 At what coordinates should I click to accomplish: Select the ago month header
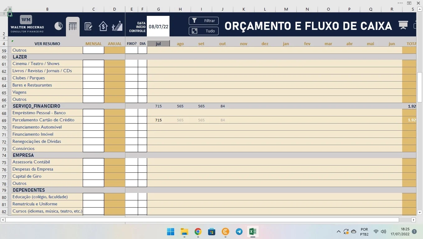click(x=180, y=44)
